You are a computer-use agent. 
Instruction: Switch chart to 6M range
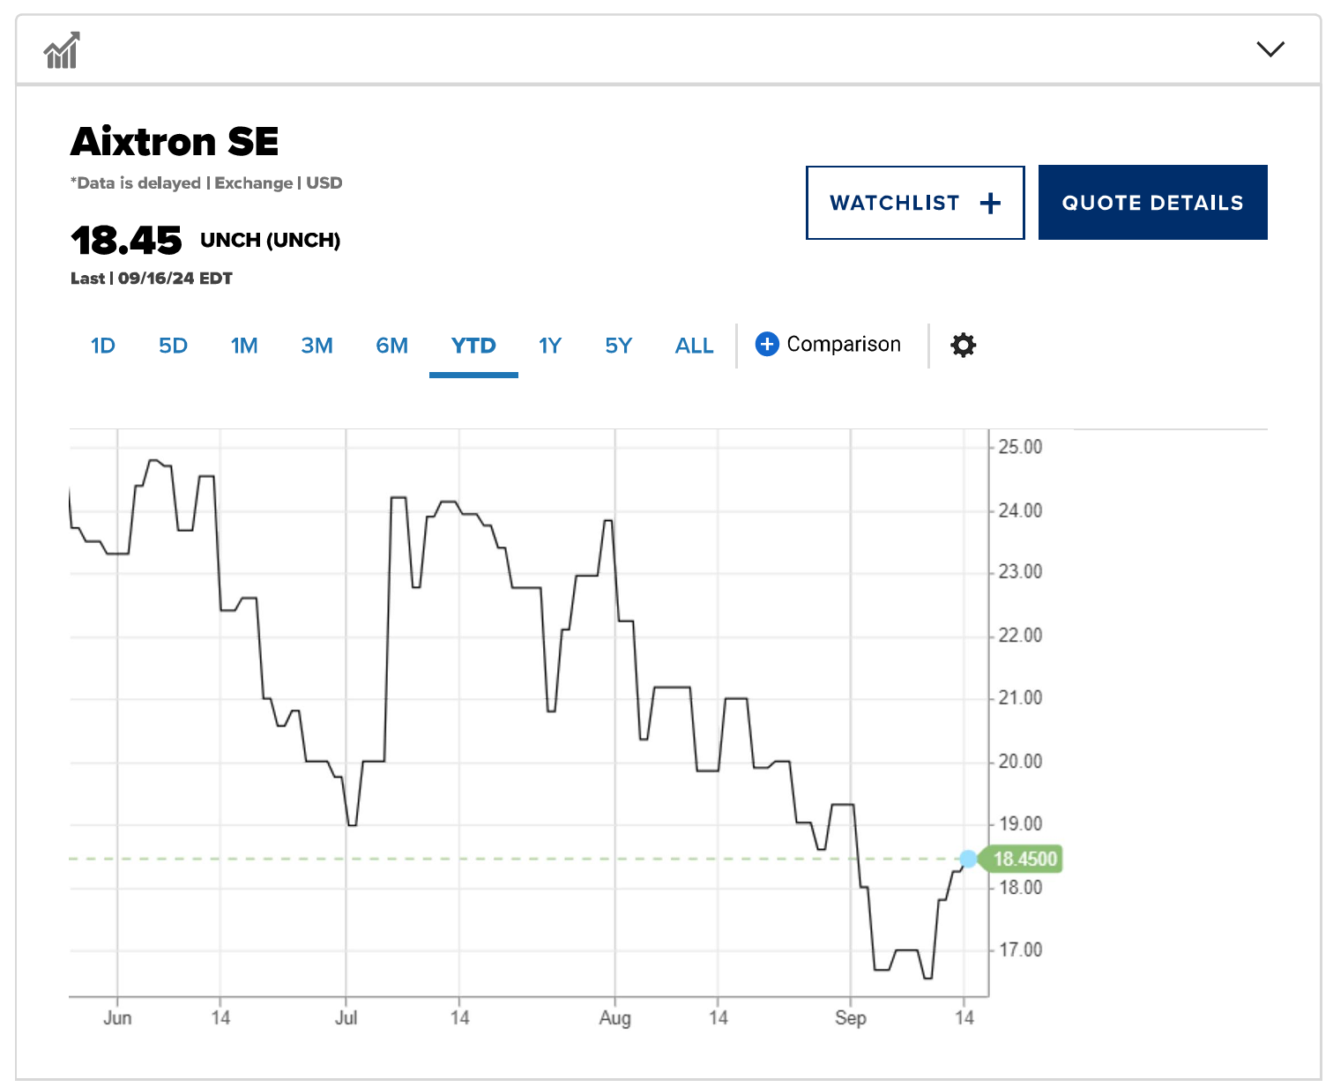[391, 346]
